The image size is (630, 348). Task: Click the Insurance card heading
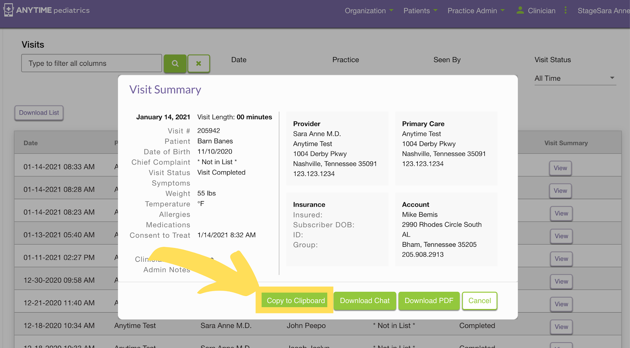pos(309,205)
